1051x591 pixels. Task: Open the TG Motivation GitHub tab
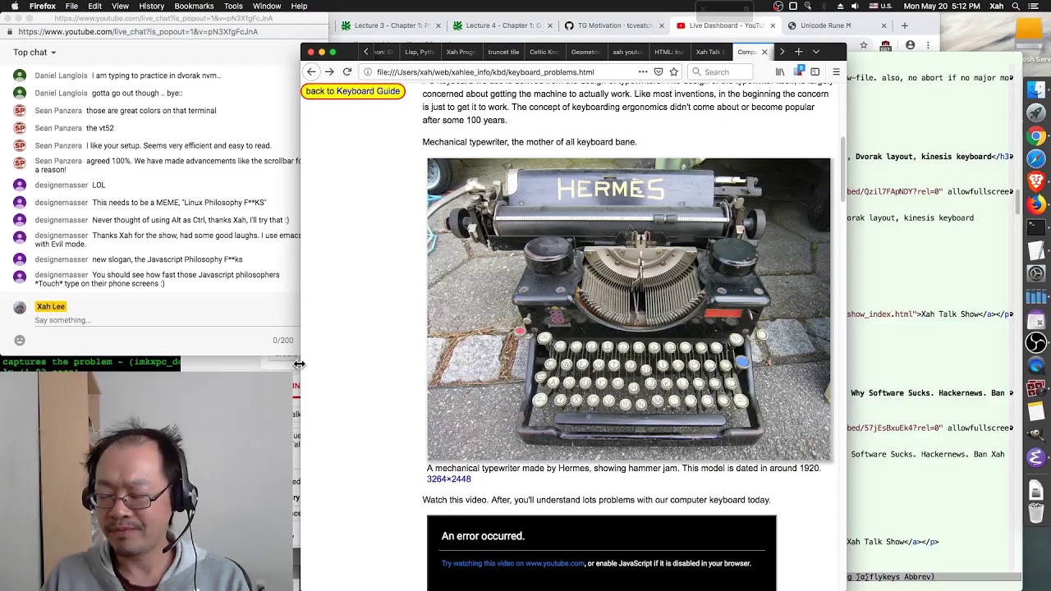pyautogui.click(x=614, y=25)
